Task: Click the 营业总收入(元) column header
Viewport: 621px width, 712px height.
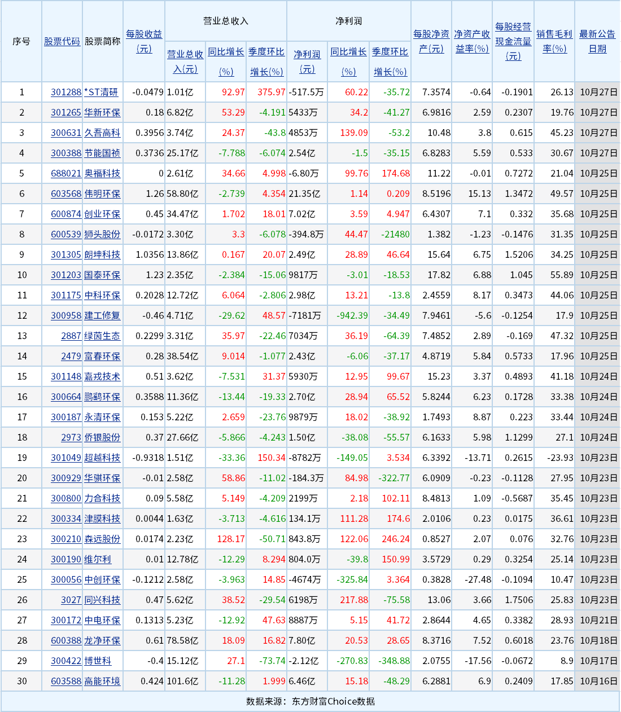Action: [185, 61]
